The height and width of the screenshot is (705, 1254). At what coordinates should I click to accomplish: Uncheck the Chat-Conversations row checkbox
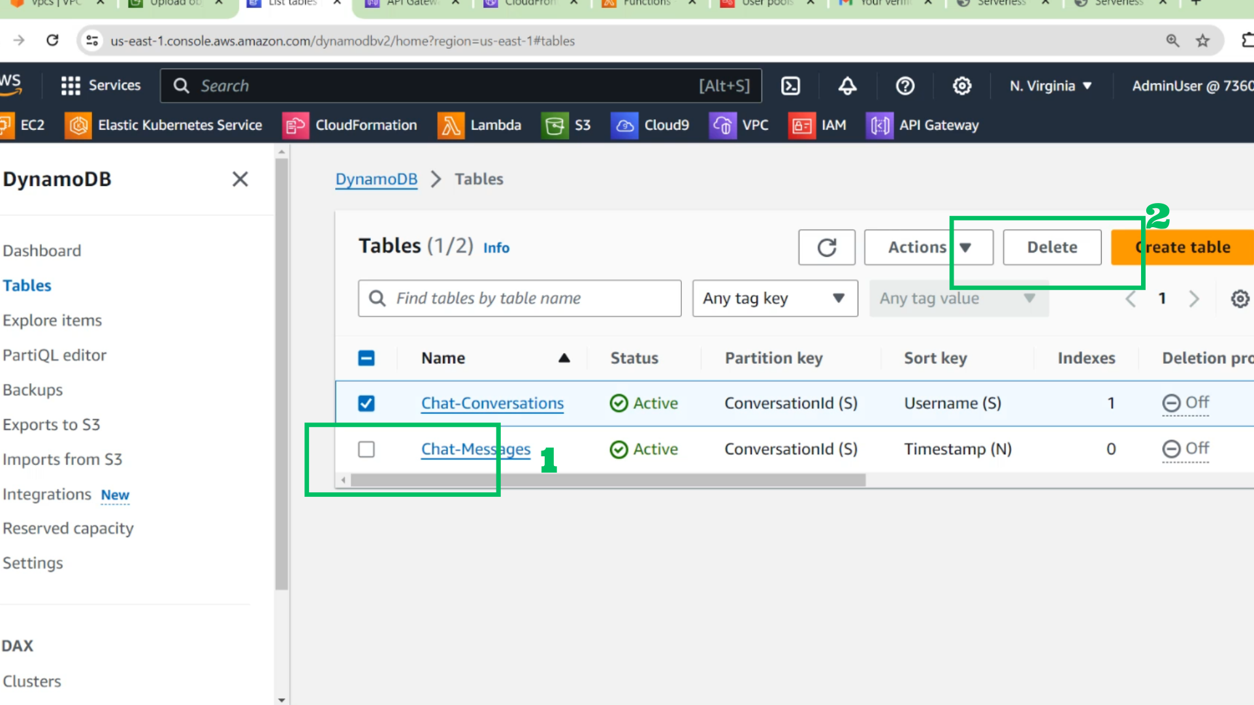coord(366,403)
